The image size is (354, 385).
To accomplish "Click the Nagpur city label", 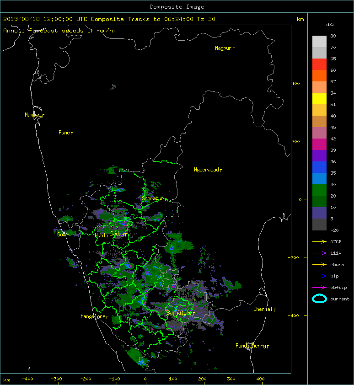I will click(x=223, y=48).
